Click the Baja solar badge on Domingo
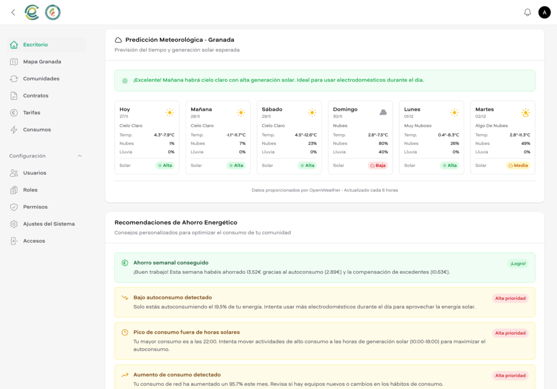This screenshot has height=389, width=557. pyautogui.click(x=378, y=165)
